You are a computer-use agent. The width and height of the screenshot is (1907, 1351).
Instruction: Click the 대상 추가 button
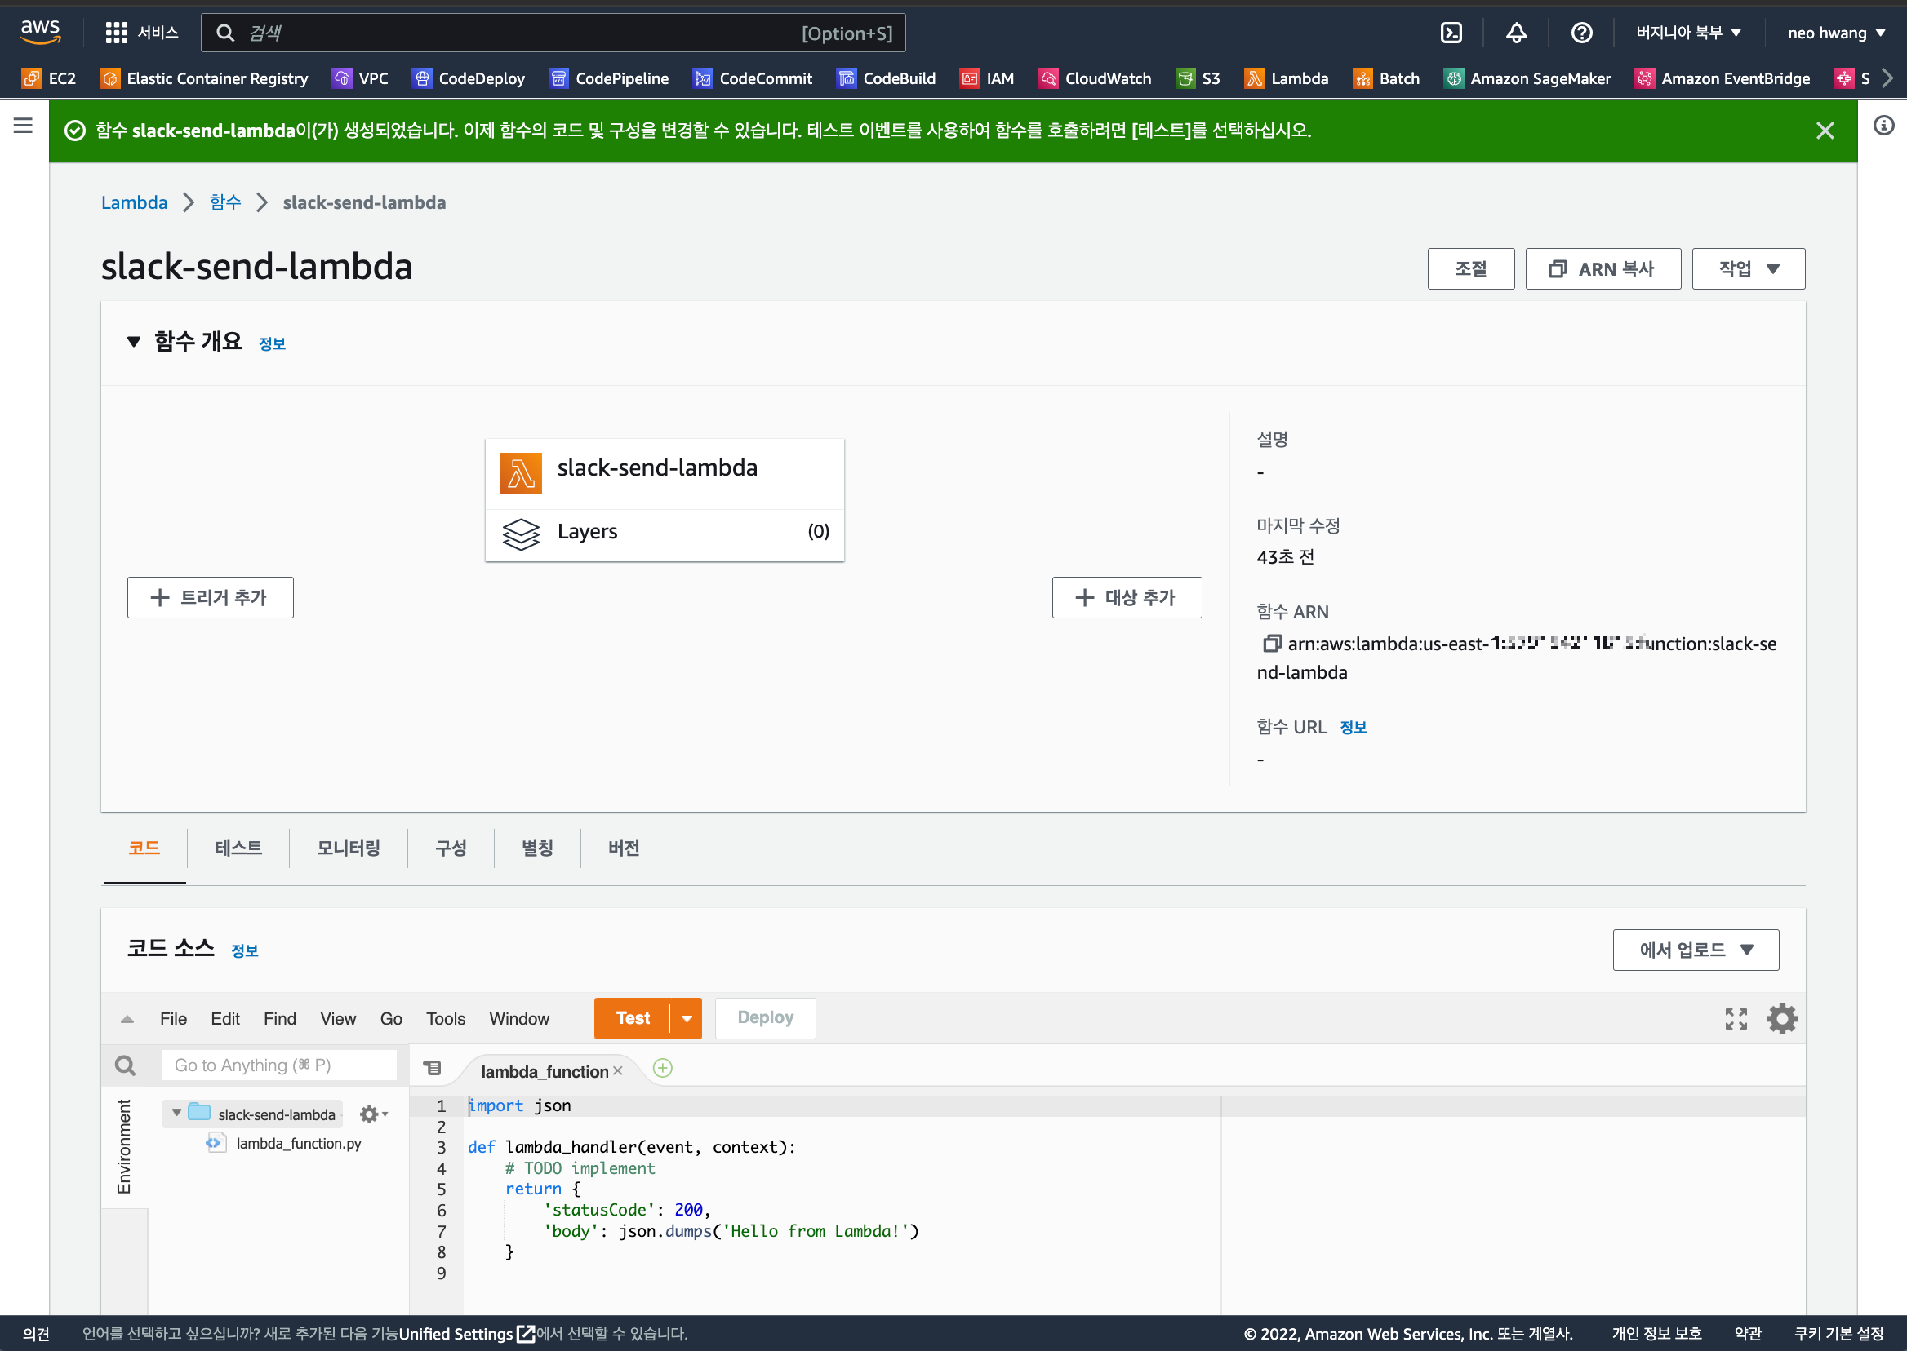[1127, 597]
